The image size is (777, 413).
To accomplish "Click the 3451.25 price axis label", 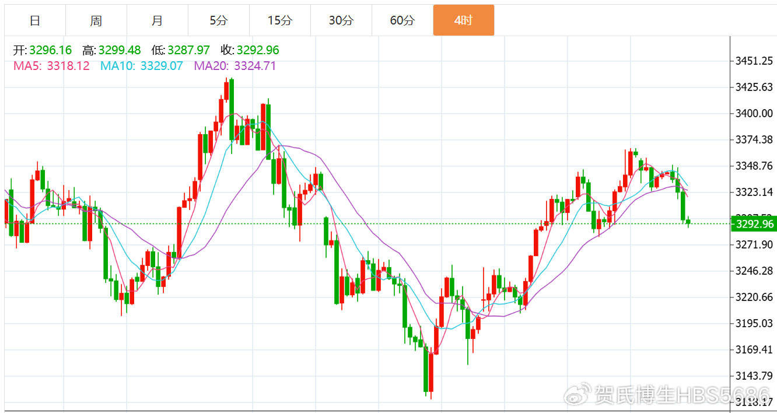I will [x=754, y=61].
